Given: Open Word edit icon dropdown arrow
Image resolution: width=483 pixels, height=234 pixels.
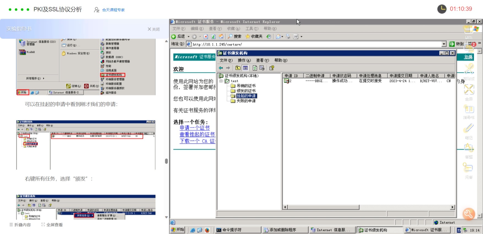Looking at the screenshot, I should click(x=301, y=37).
